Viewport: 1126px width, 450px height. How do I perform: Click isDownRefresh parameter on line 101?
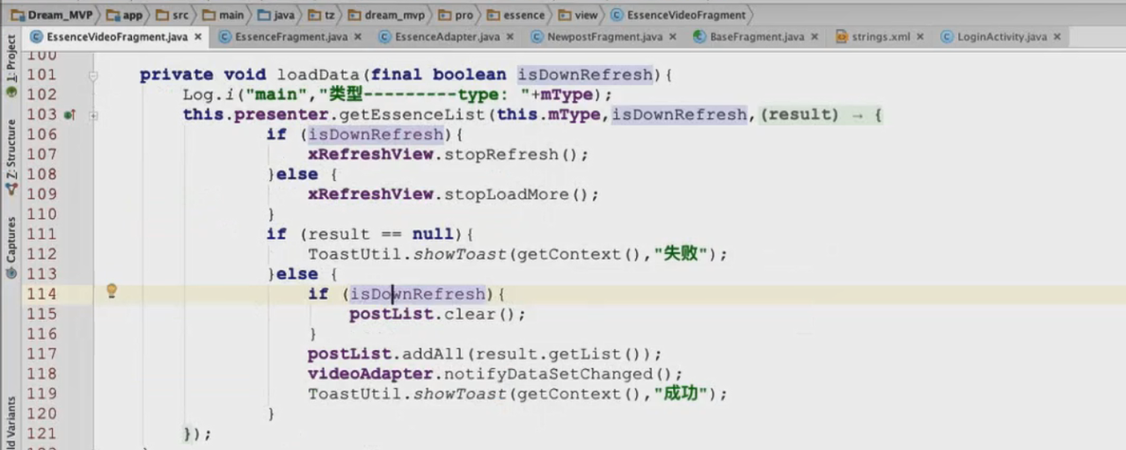click(x=585, y=75)
